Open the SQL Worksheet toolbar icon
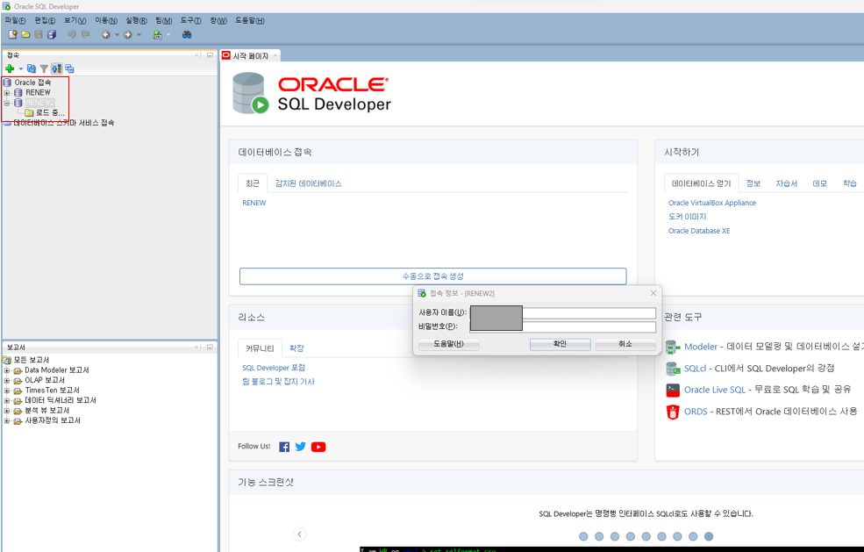This screenshot has height=552, width=864. point(158,34)
